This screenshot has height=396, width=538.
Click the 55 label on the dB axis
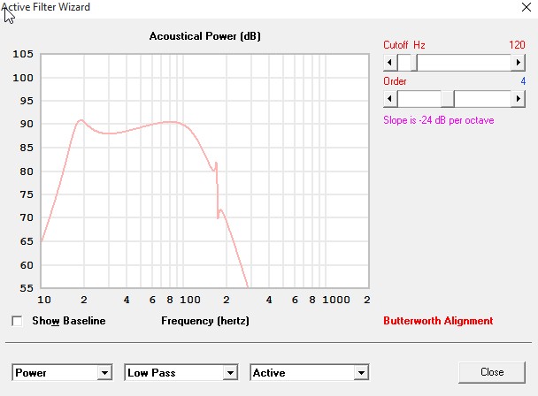(x=27, y=288)
